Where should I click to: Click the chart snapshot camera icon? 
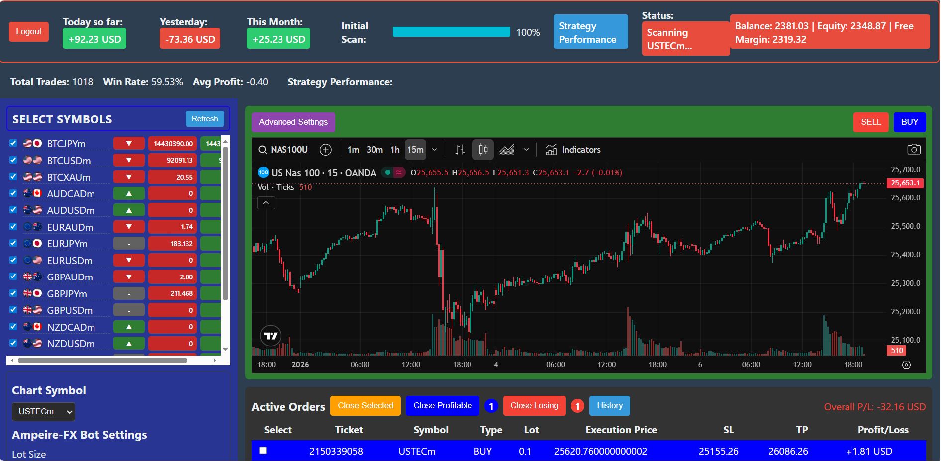coord(914,150)
